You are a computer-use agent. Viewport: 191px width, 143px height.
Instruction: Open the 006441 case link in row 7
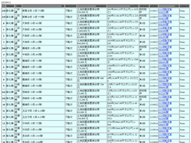(x=165, y=73)
